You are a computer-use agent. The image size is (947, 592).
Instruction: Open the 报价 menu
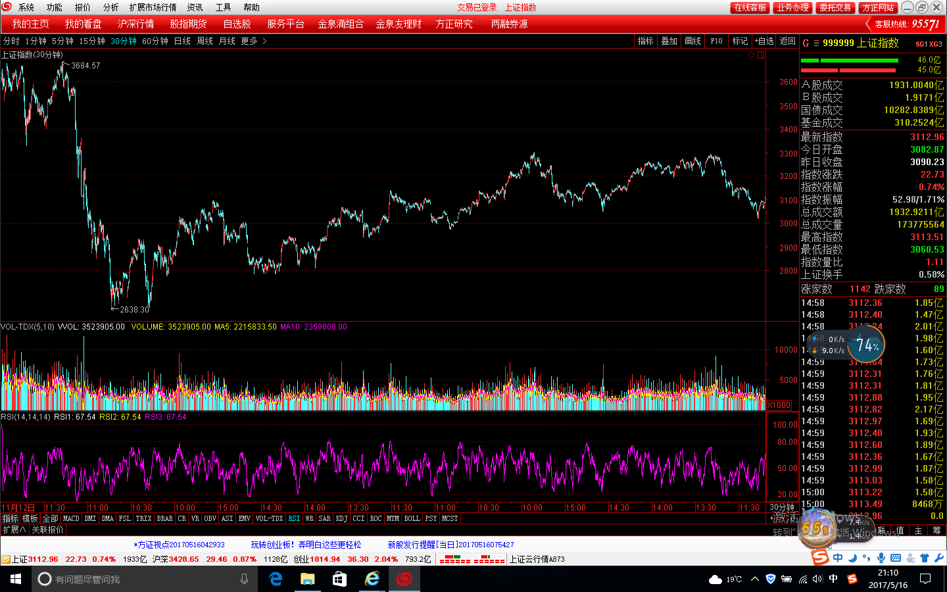coord(83,7)
